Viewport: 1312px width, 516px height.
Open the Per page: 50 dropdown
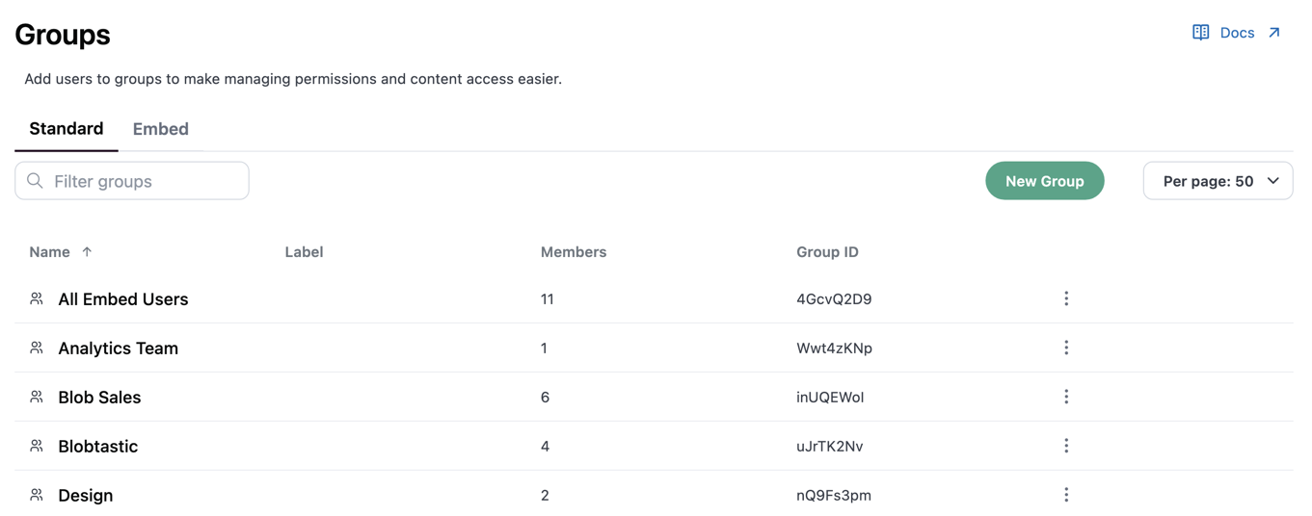[1218, 181]
